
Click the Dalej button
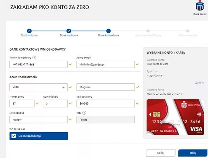click(x=193, y=153)
